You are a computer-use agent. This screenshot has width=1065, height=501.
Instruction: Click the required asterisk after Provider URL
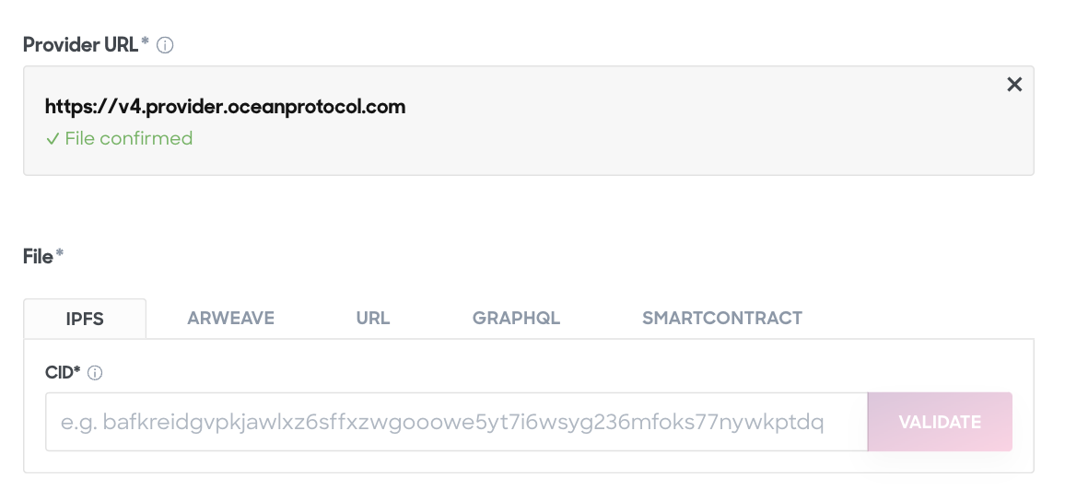click(x=145, y=41)
